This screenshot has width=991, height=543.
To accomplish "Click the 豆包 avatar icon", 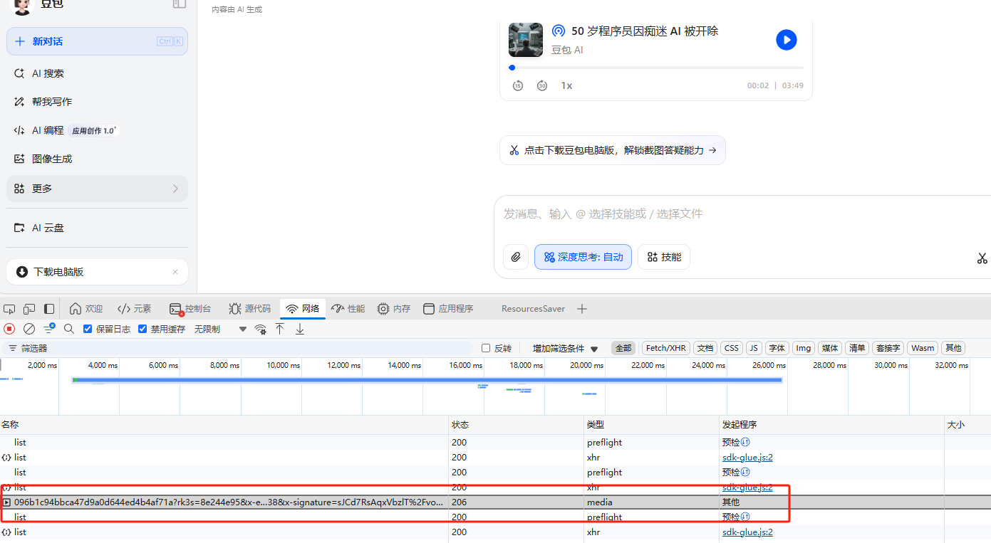I will (24, 6).
